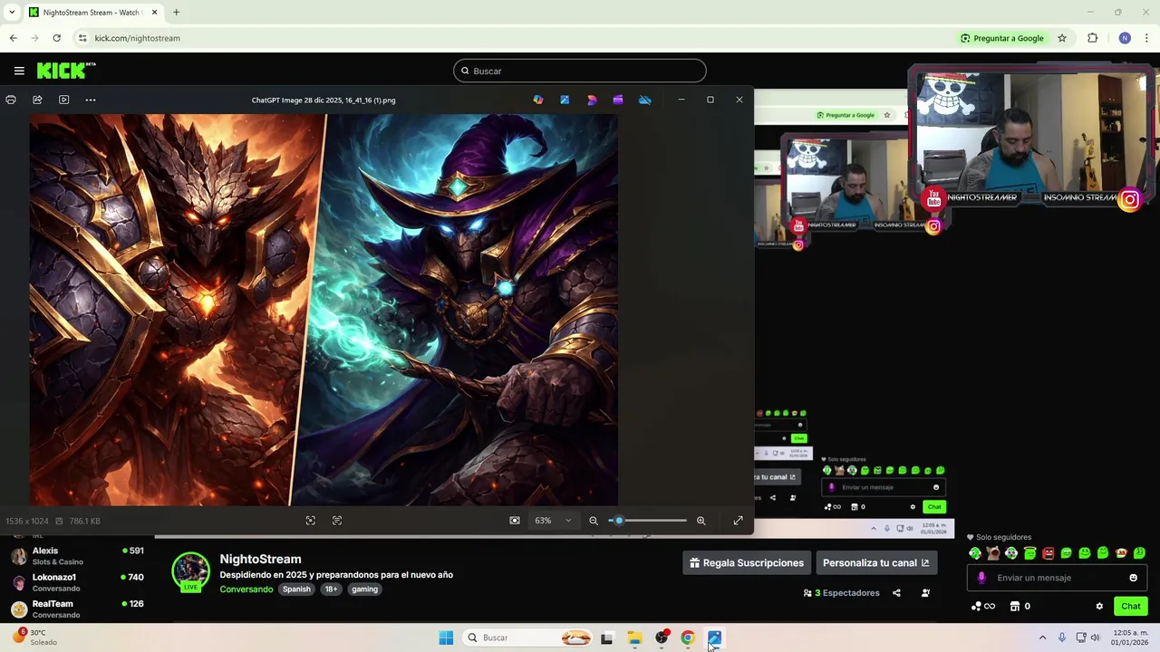The height and width of the screenshot is (652, 1160).
Task: Click the Solo seguidores label
Action: coord(1003,537)
